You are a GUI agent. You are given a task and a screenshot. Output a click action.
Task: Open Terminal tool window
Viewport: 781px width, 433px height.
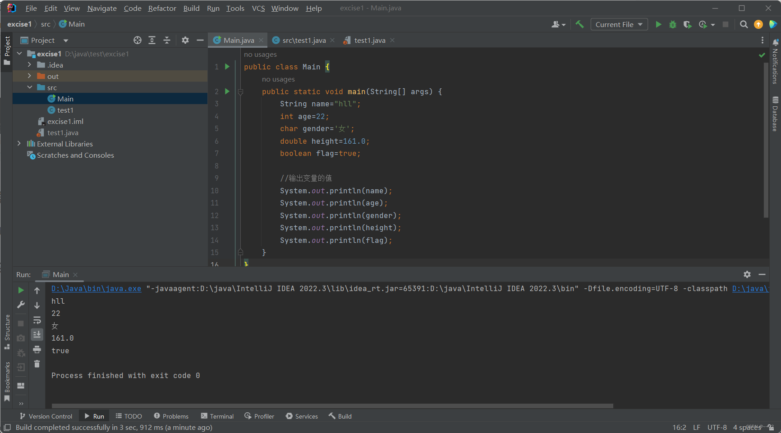point(217,416)
